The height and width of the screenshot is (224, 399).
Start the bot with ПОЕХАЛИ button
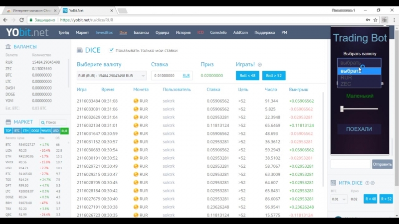[359, 129]
